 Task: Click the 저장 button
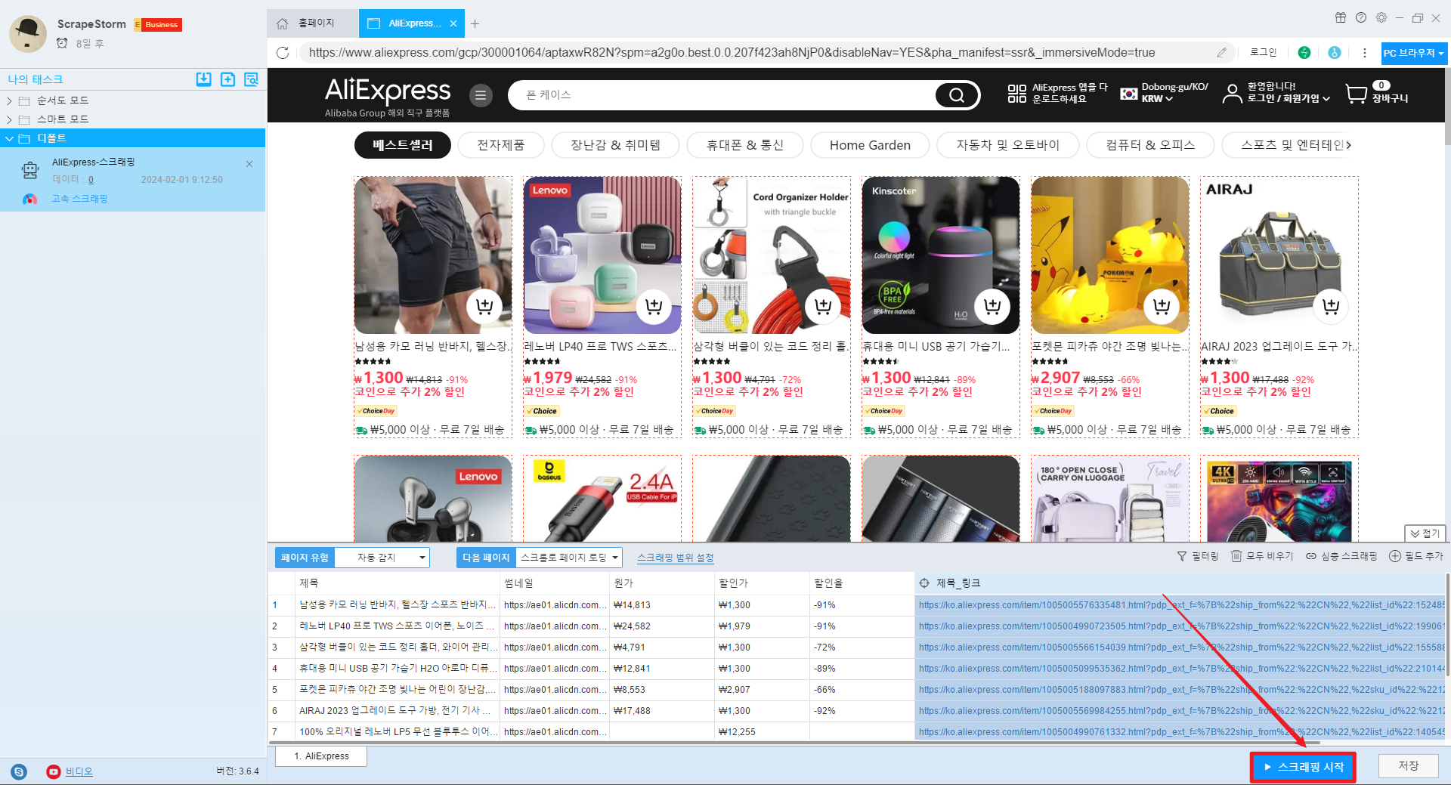point(1408,766)
